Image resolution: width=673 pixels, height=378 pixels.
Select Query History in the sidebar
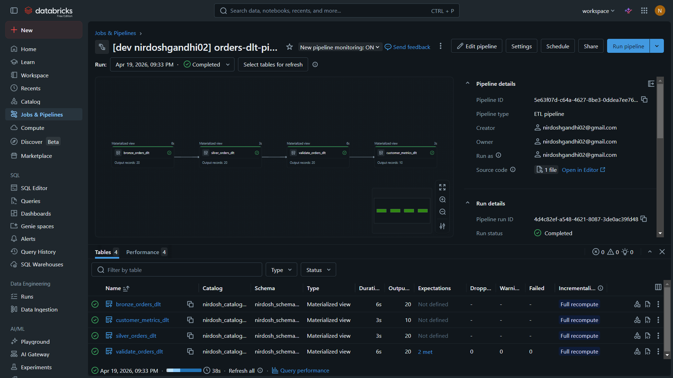point(38,252)
